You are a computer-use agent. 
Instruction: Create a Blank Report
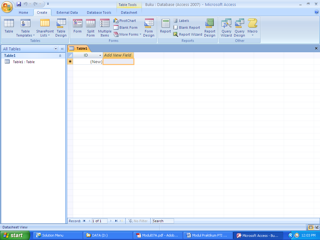click(187, 27)
